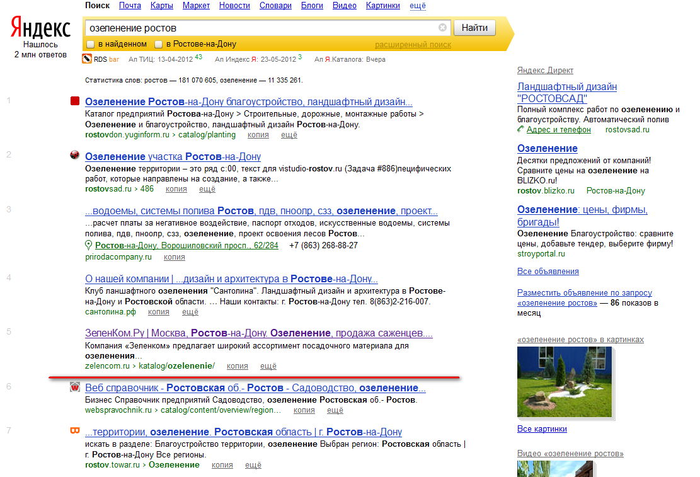Enable the 'в найденном' checkbox

(x=91, y=44)
